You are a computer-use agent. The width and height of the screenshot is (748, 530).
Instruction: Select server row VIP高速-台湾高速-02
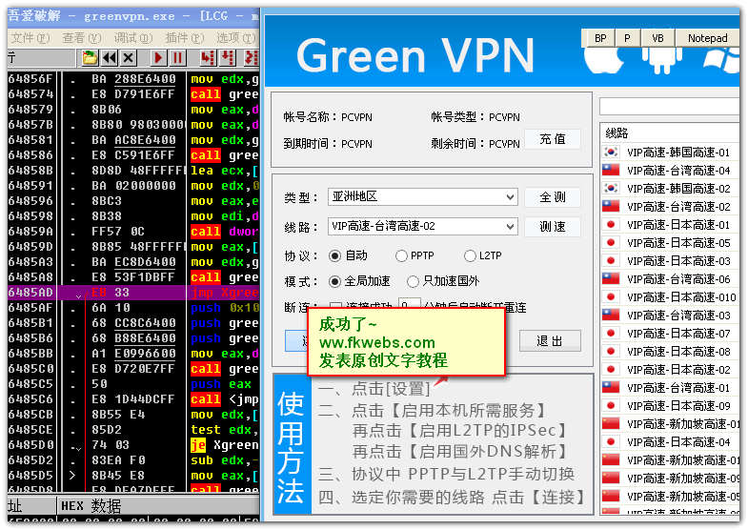670,207
